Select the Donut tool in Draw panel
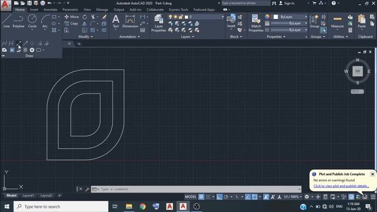The width and height of the screenshot is (377, 212). [32, 50]
